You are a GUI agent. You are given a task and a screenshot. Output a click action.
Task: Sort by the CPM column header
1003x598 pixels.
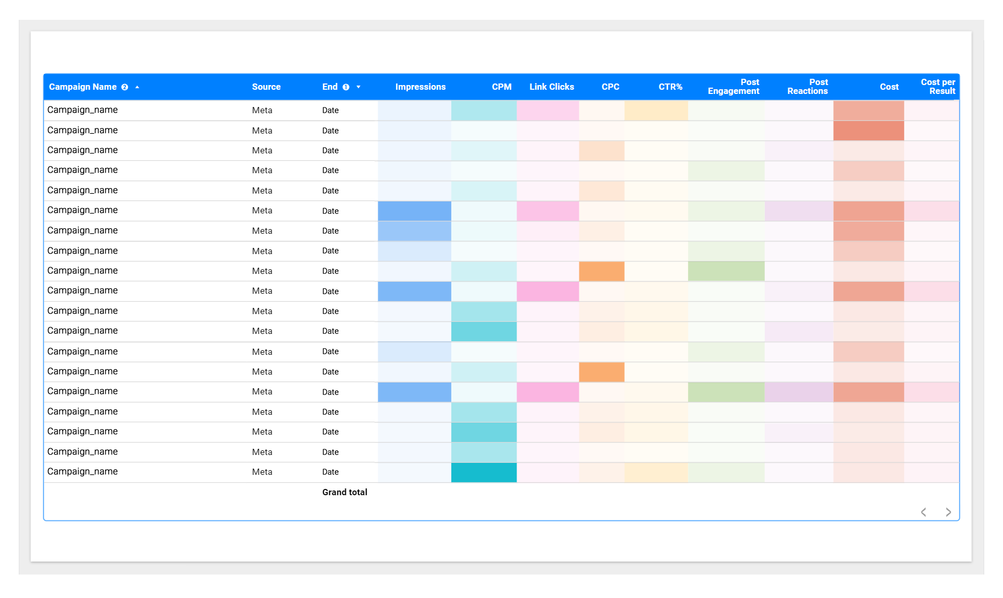click(501, 87)
